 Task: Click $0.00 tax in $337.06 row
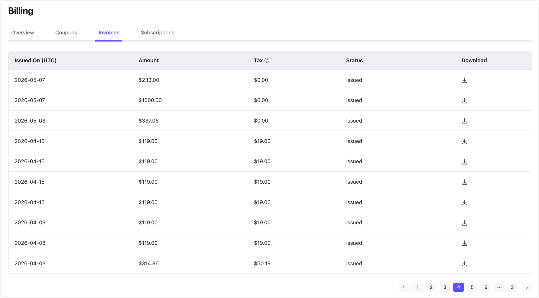click(x=261, y=121)
